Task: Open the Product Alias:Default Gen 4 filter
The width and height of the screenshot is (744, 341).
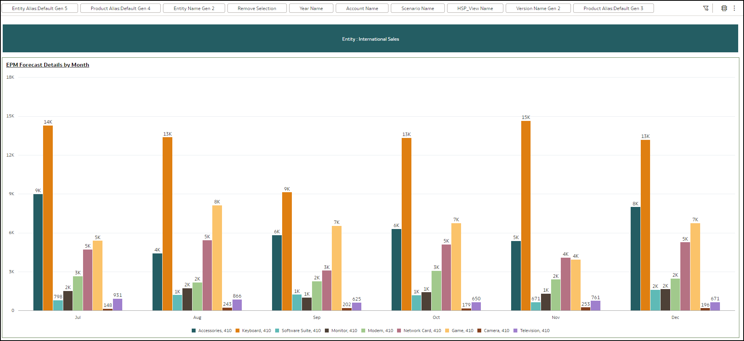Action: (120, 8)
